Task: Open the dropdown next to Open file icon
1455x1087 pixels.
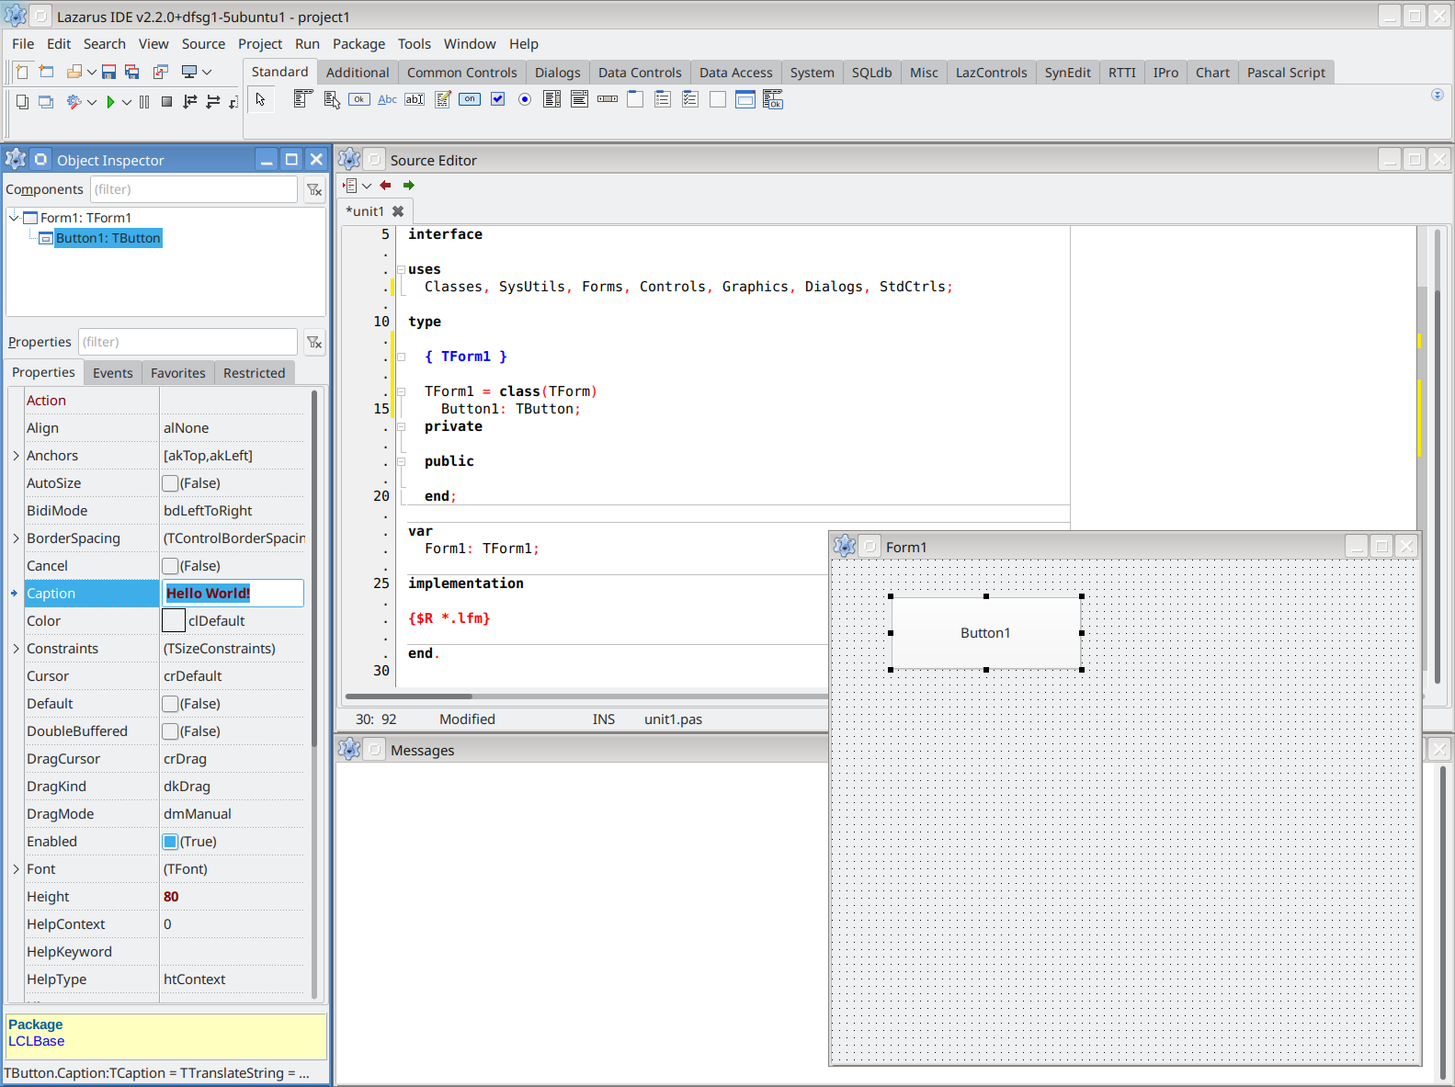Action: [92, 72]
